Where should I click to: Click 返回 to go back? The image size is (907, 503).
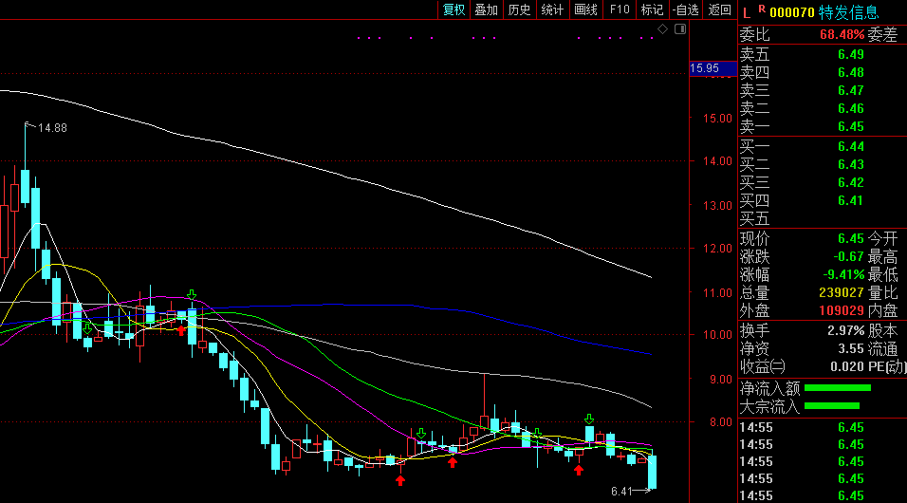click(x=720, y=9)
